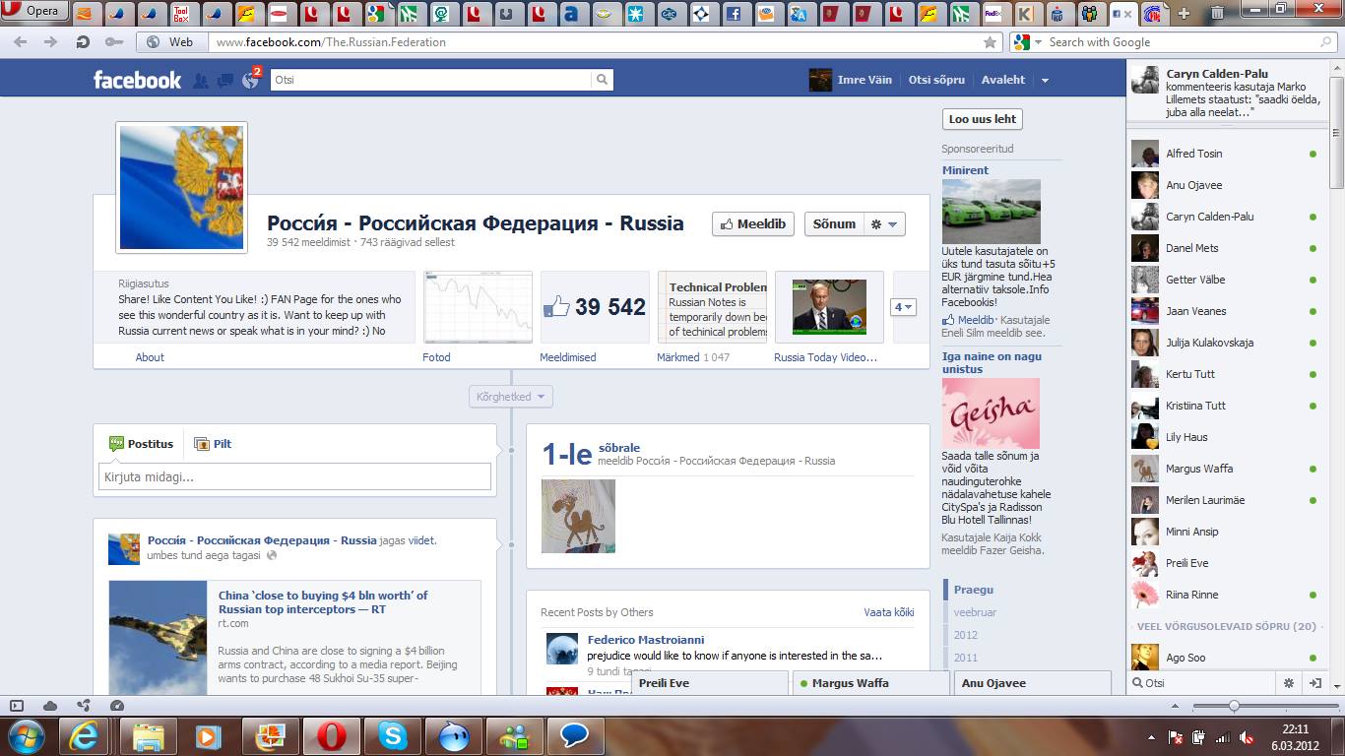
Task: Click the Opera Link cloud icon
Action: click(50, 706)
